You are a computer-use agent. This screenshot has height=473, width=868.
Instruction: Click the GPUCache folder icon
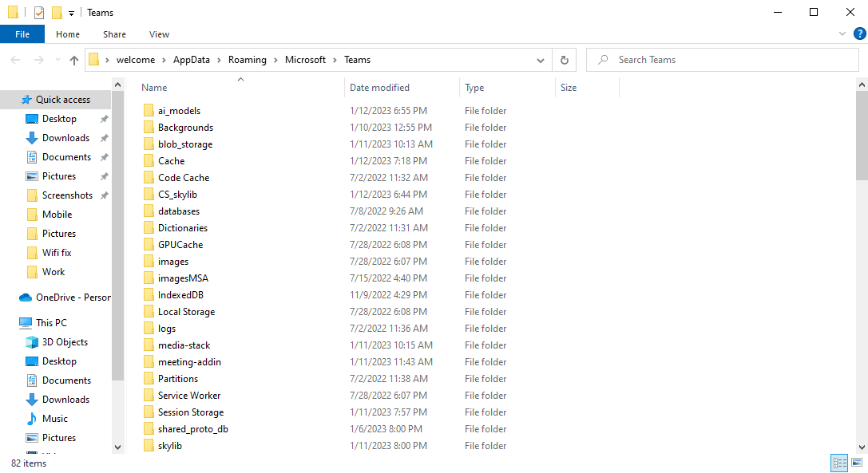pos(149,245)
